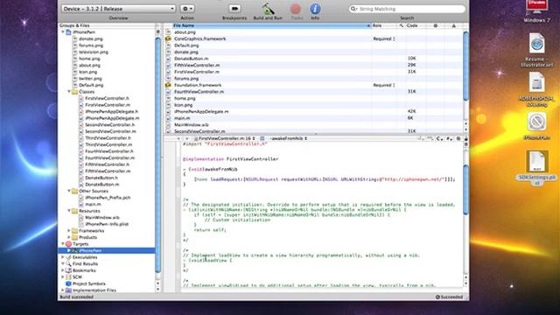This screenshot has height=315, width=560.
Task: Open the Required role popup for Foundation.framework
Action: coord(384,85)
